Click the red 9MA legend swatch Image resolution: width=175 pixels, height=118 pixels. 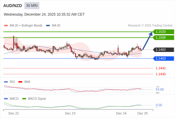[20, 82]
